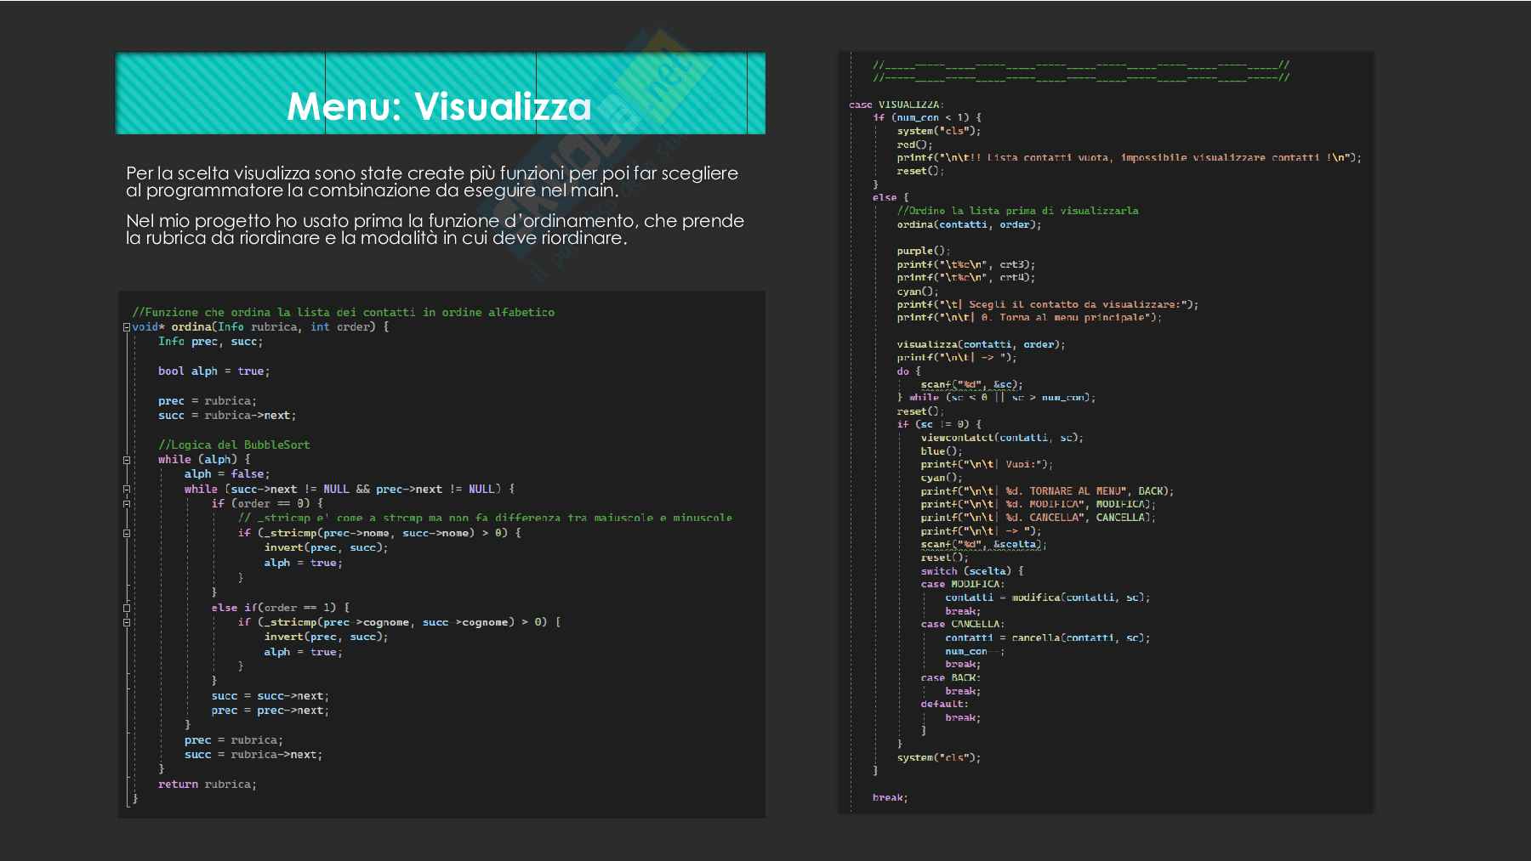Viewport: 1531px width, 861px height.
Task: Click the paragraph starting 'Per la scelta visualizza'
Action: pos(431,182)
